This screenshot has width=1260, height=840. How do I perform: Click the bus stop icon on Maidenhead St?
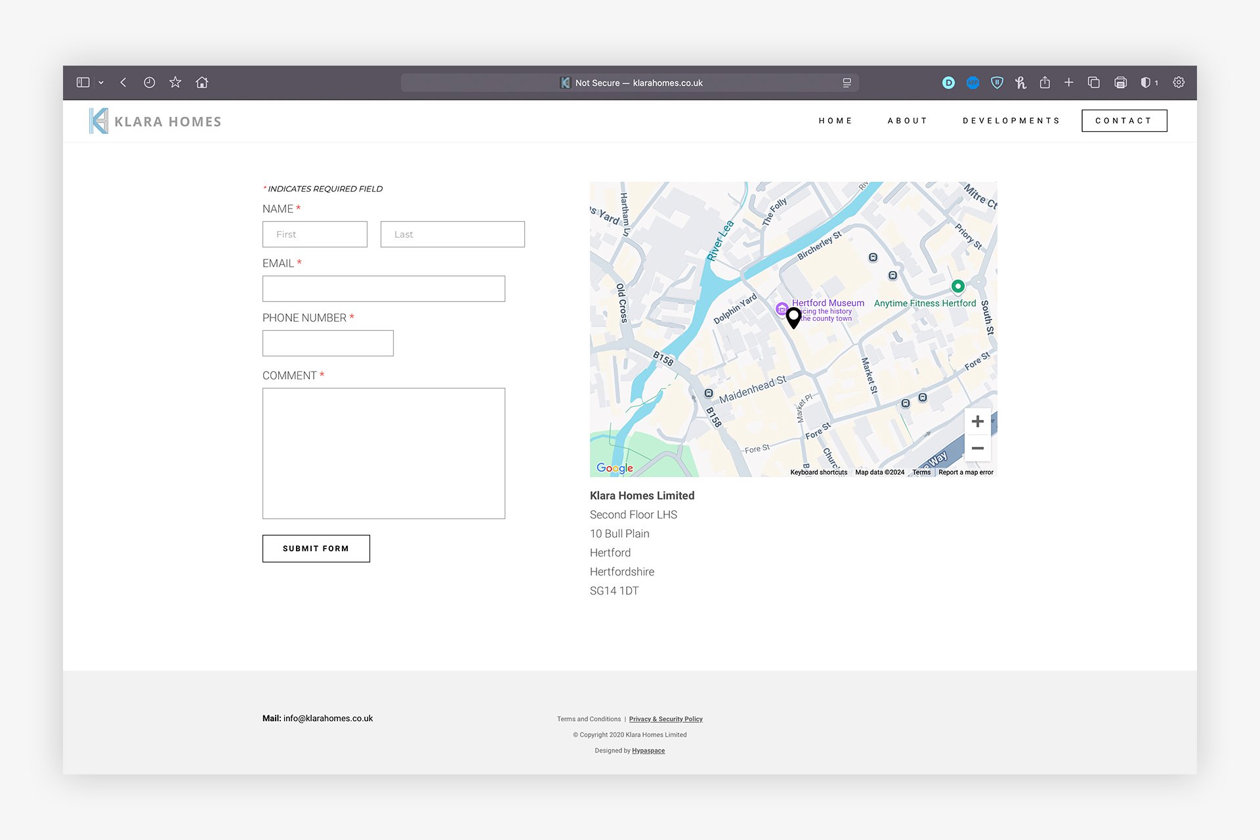click(x=708, y=393)
